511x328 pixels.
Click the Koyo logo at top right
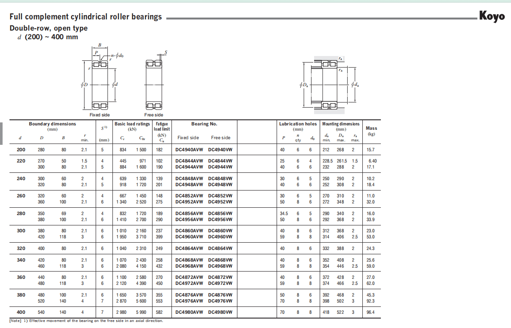[x=492, y=17]
